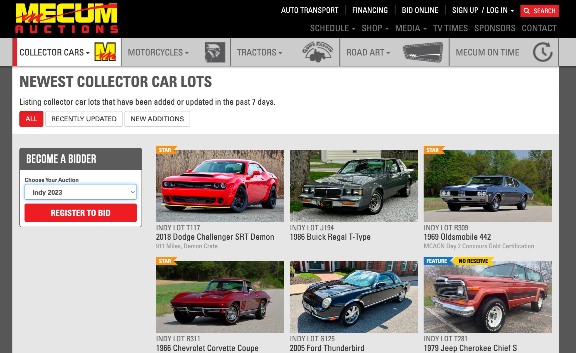Select New Additions filter
576x353 pixels.
(157, 119)
